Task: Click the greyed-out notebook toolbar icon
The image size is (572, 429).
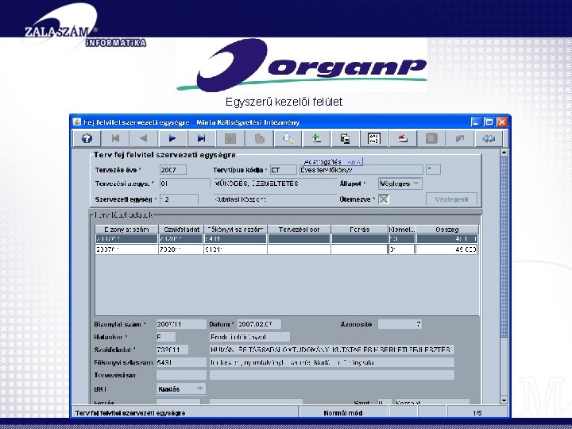Action: (x=431, y=138)
